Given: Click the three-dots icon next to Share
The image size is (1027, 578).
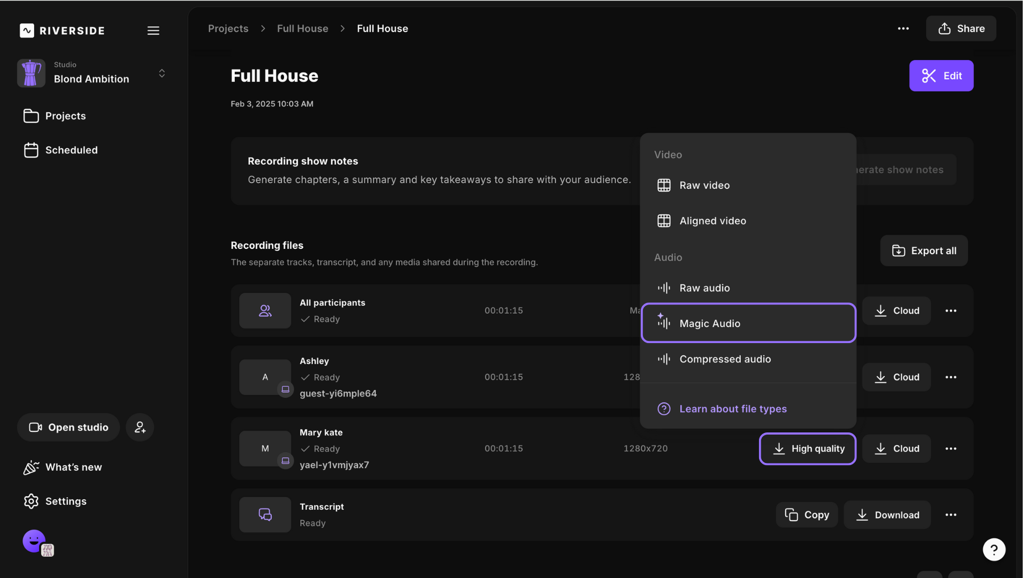Looking at the screenshot, I should (x=903, y=28).
